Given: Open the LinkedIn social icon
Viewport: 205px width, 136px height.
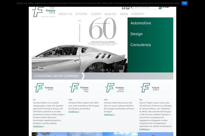Looking at the screenshot, I should [128, 8].
